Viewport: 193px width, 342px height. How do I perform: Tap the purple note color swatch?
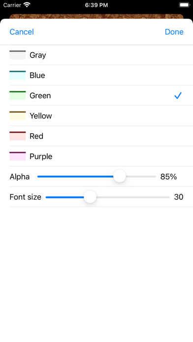(18, 156)
